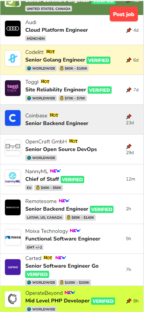Click the Carted purple logo
The width and height of the screenshot is (144, 312).
coord(13,267)
